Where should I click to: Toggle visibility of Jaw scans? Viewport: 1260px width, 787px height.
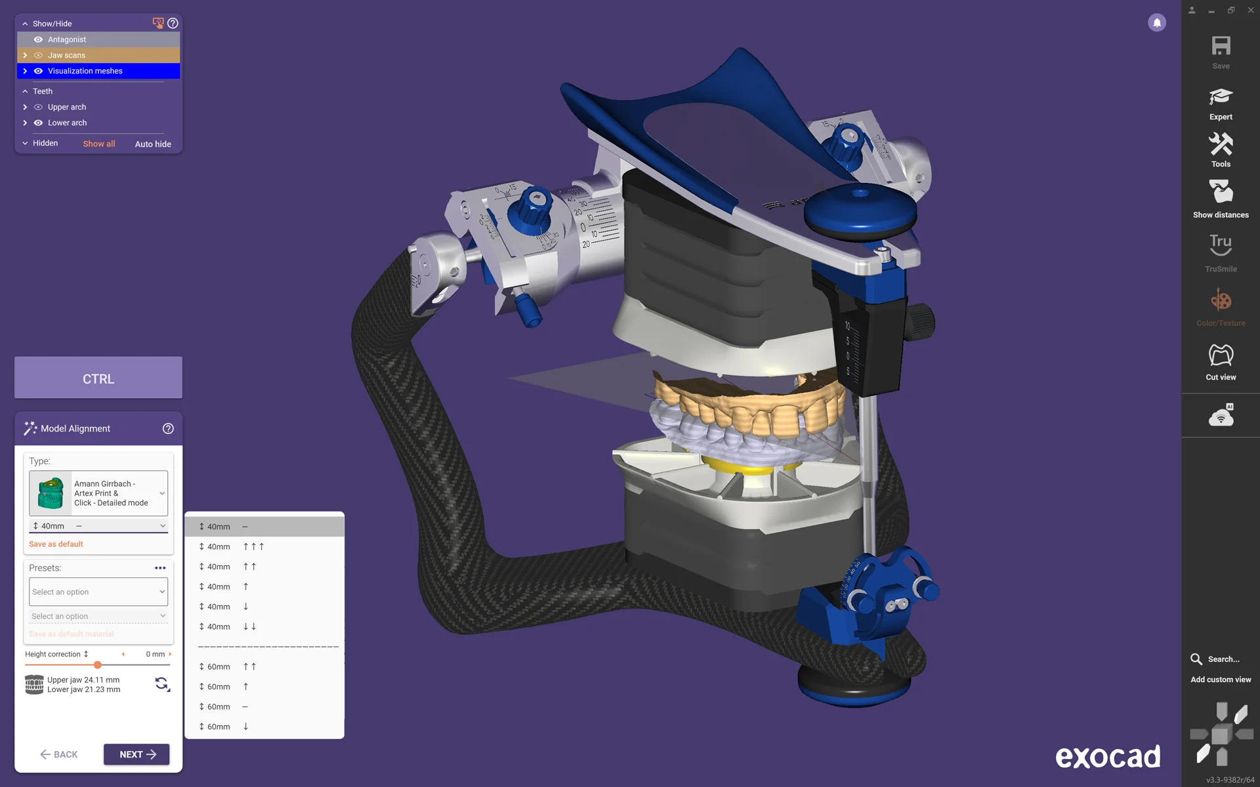click(x=38, y=55)
